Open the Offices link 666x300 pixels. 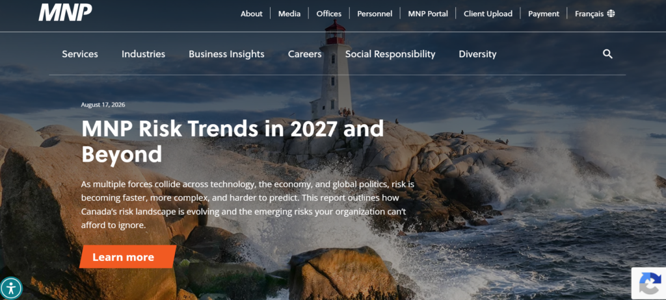[x=328, y=14]
